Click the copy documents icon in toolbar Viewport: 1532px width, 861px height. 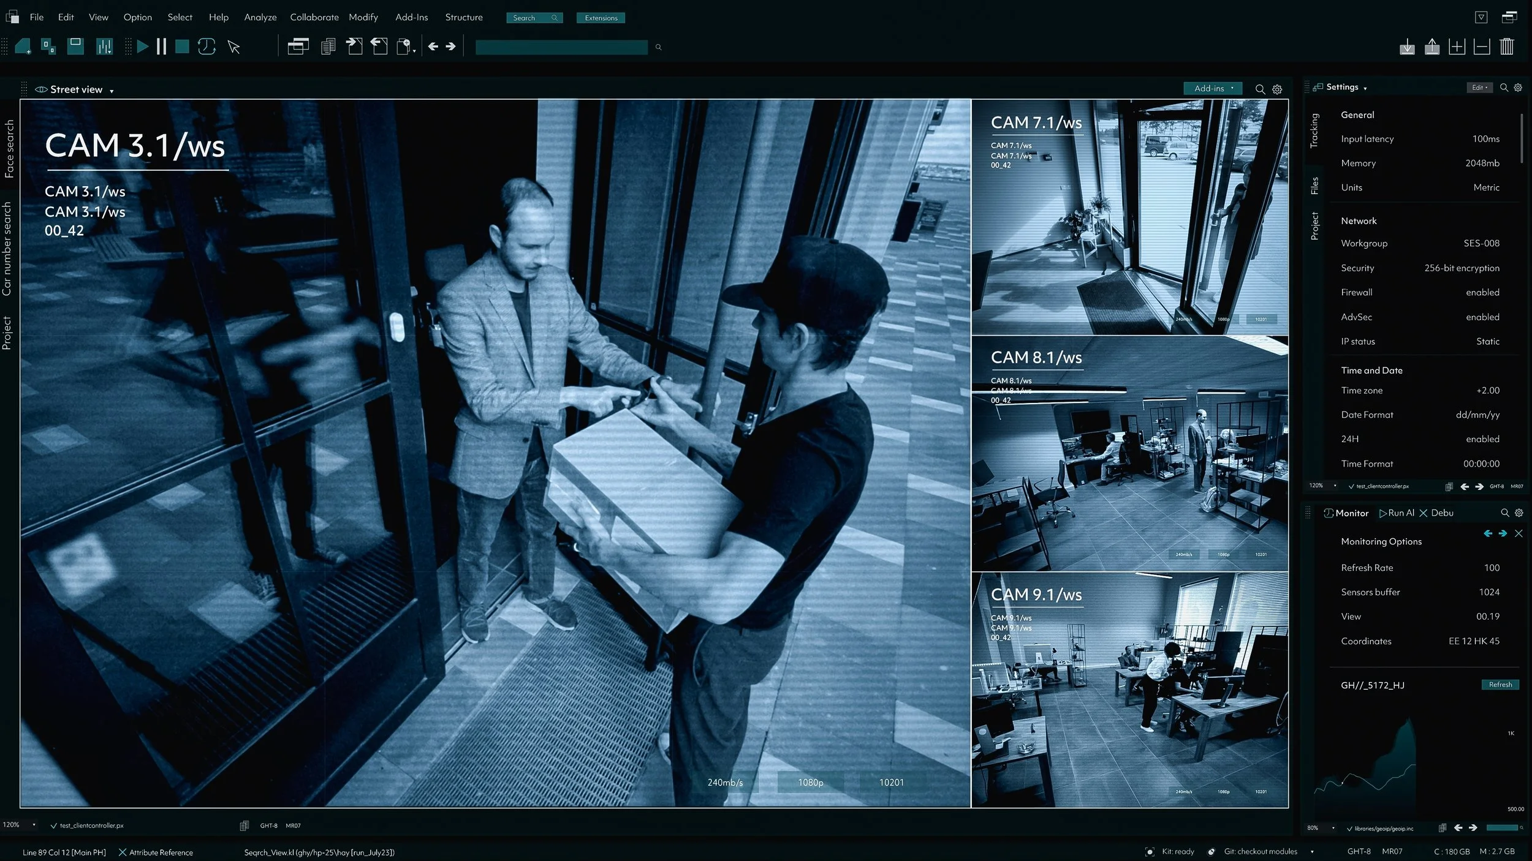(328, 47)
